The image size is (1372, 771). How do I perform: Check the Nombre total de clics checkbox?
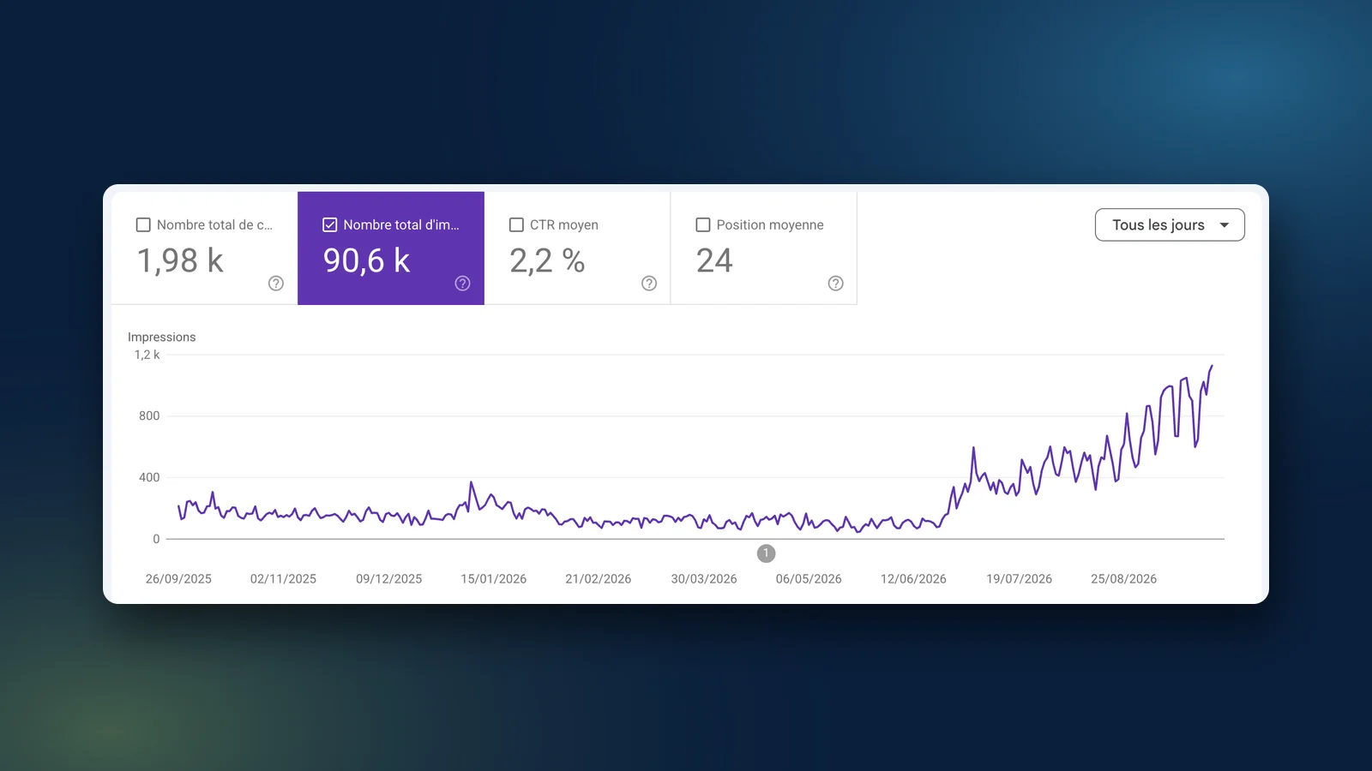(x=143, y=224)
